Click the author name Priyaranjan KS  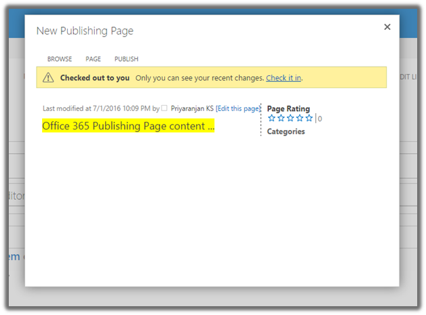[x=192, y=108]
